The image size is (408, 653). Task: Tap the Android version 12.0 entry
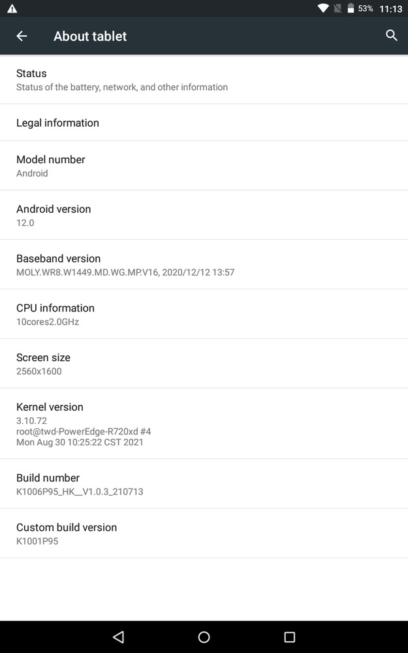pos(204,215)
